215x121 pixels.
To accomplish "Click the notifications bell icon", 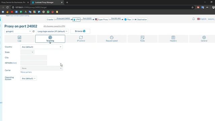I will click(193, 19).
